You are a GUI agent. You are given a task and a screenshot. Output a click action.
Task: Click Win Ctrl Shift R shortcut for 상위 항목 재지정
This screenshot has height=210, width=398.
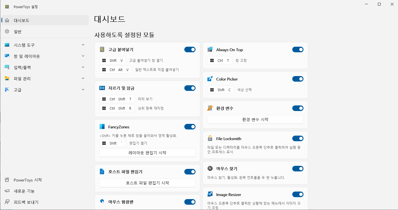[x=117, y=108]
